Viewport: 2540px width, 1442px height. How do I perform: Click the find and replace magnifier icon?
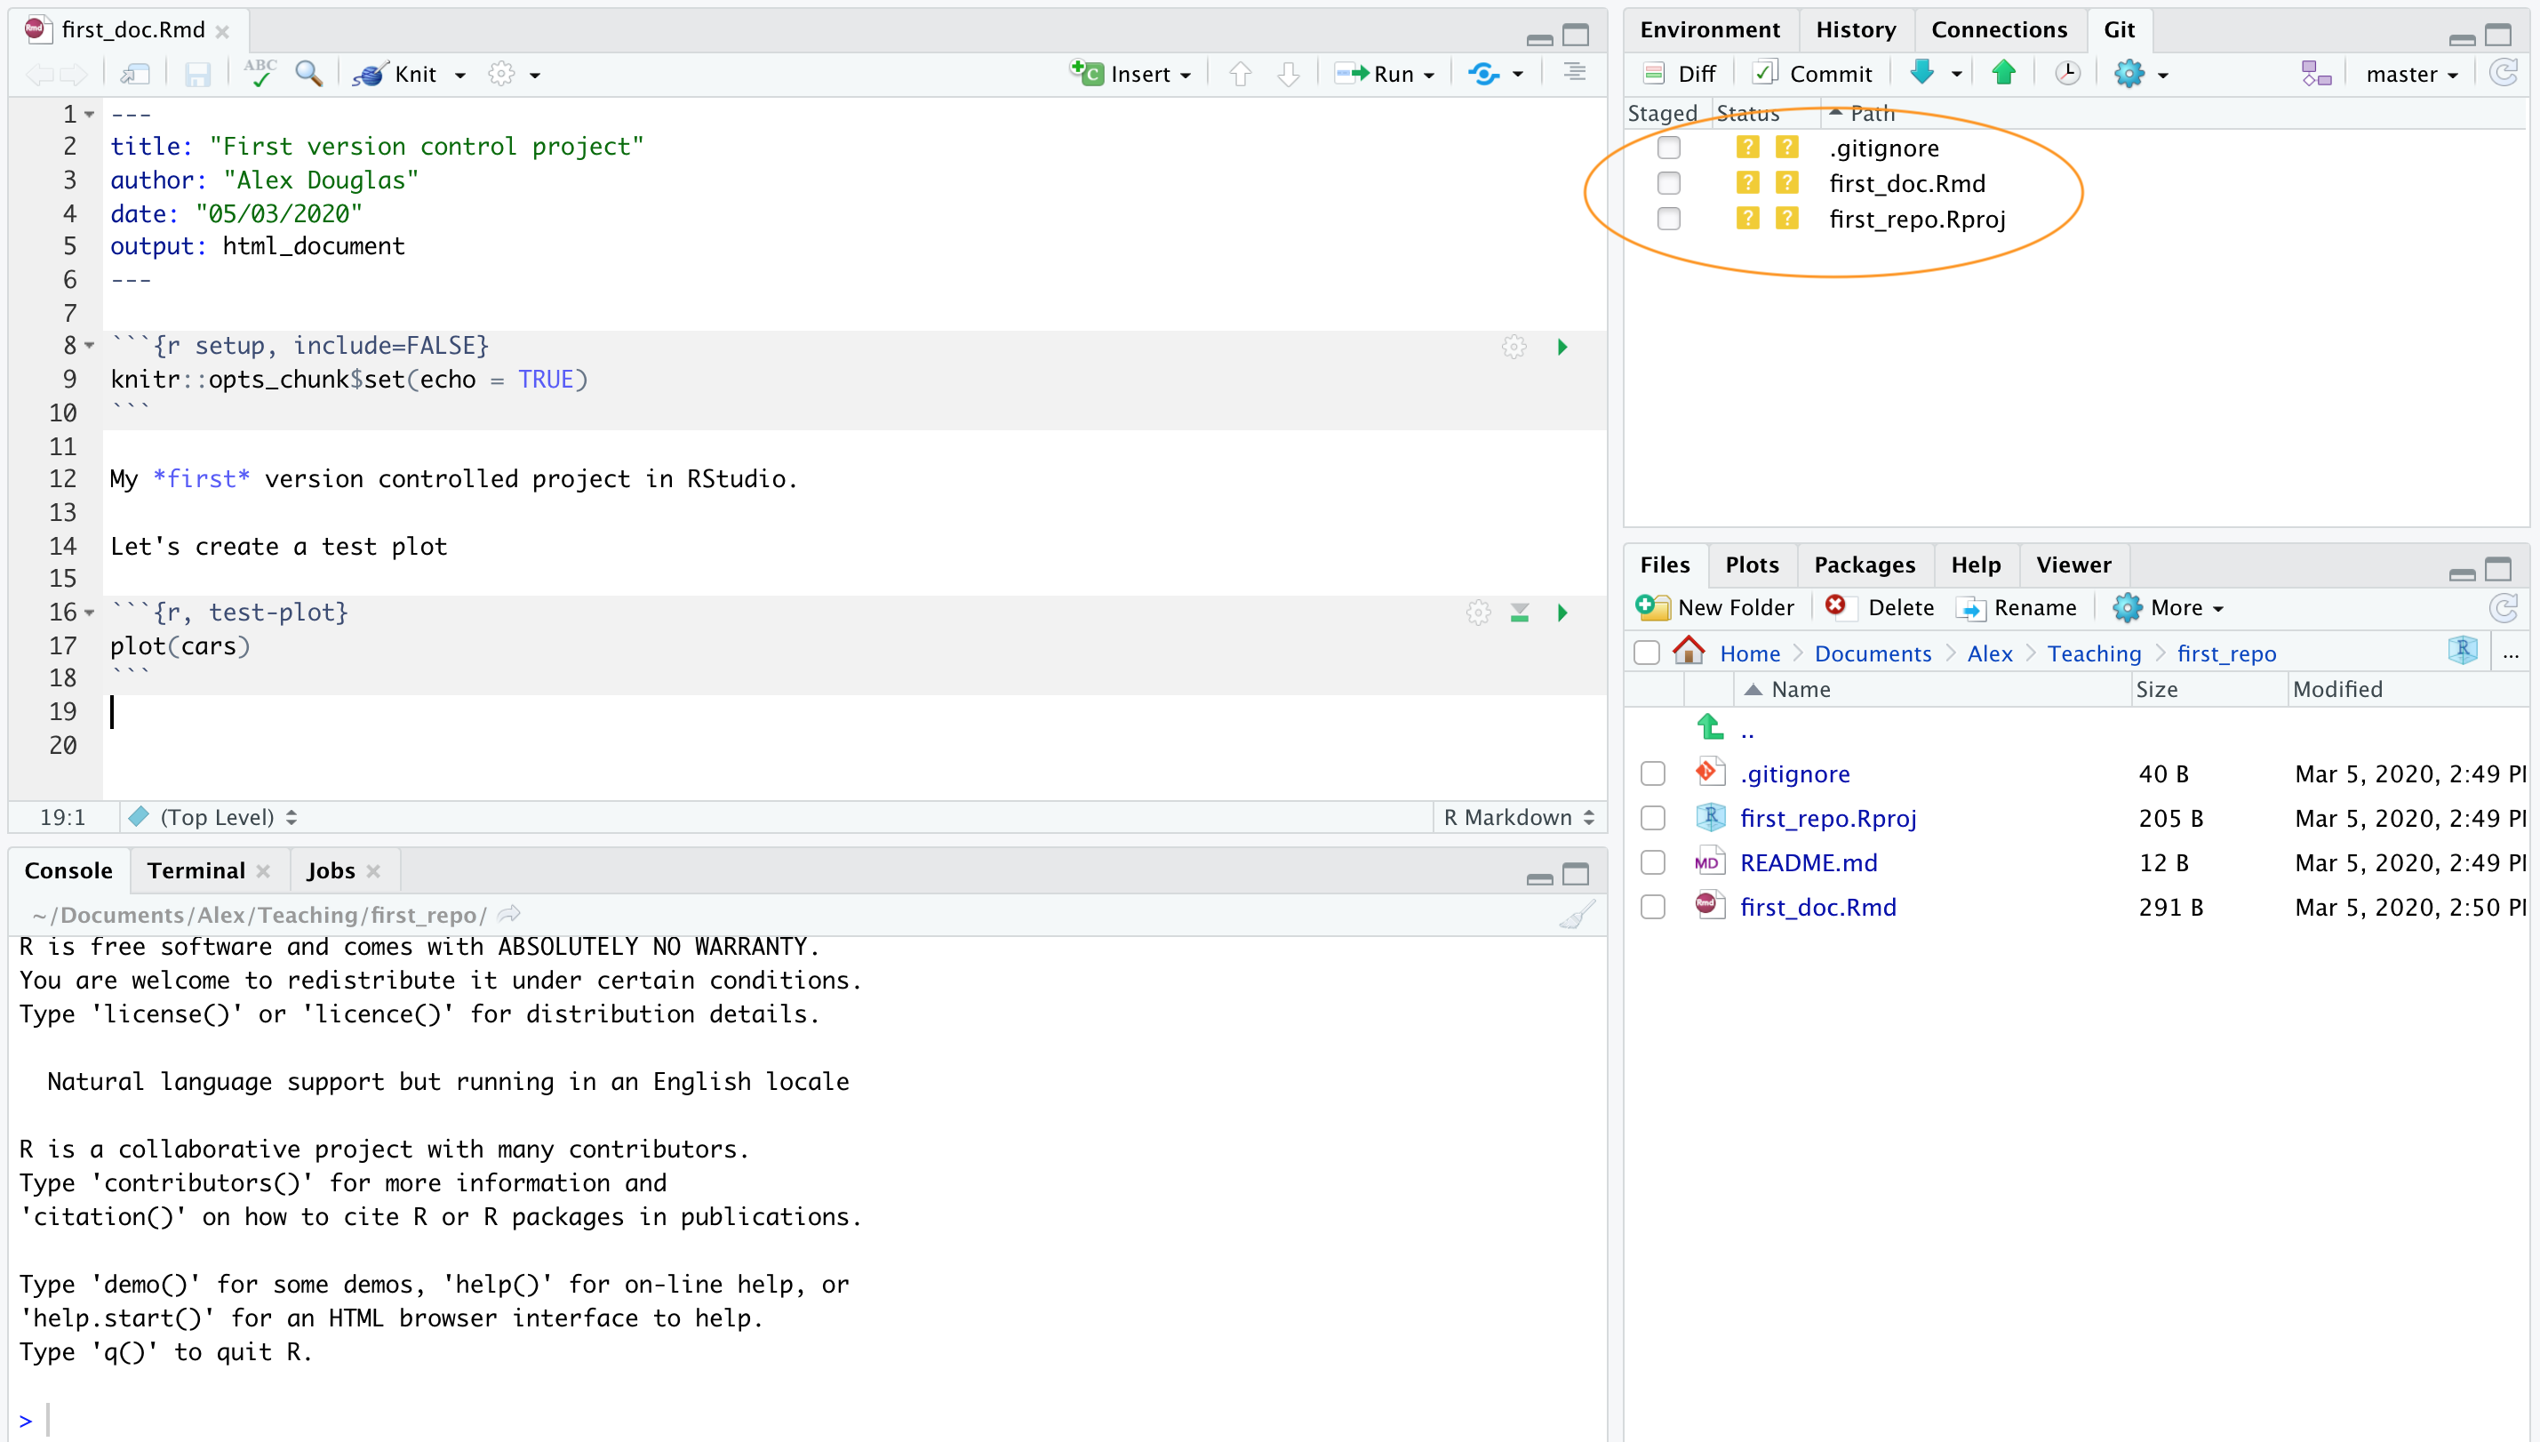click(x=309, y=73)
